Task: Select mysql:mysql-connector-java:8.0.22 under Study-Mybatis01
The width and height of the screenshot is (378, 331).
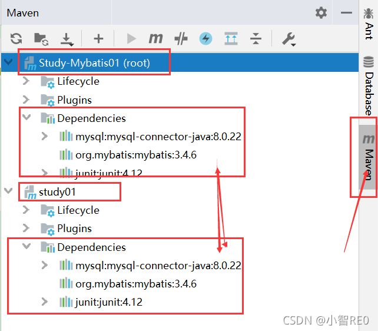Action: [158, 137]
